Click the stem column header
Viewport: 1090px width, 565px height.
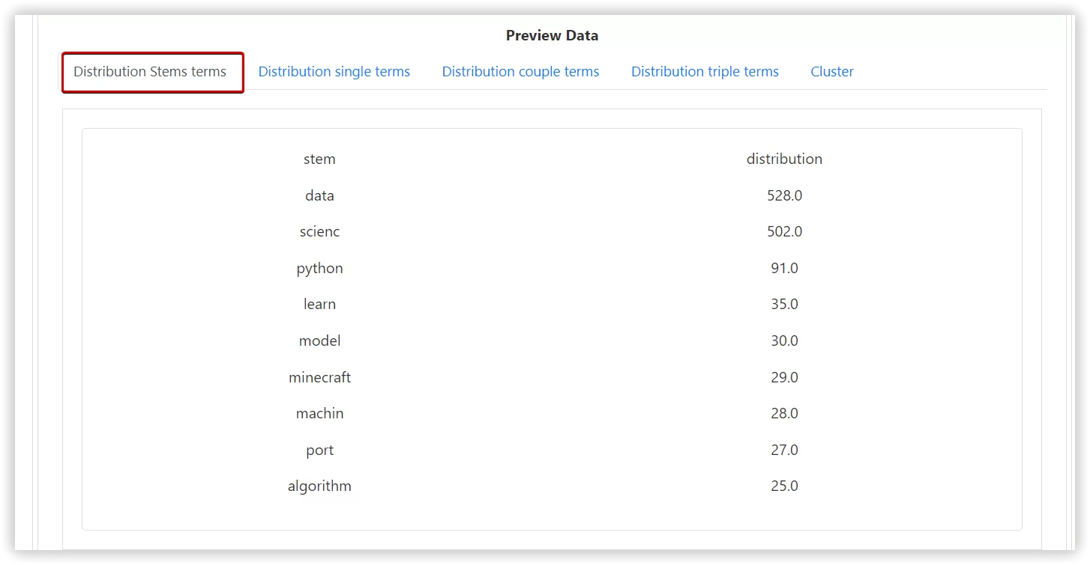(x=319, y=159)
